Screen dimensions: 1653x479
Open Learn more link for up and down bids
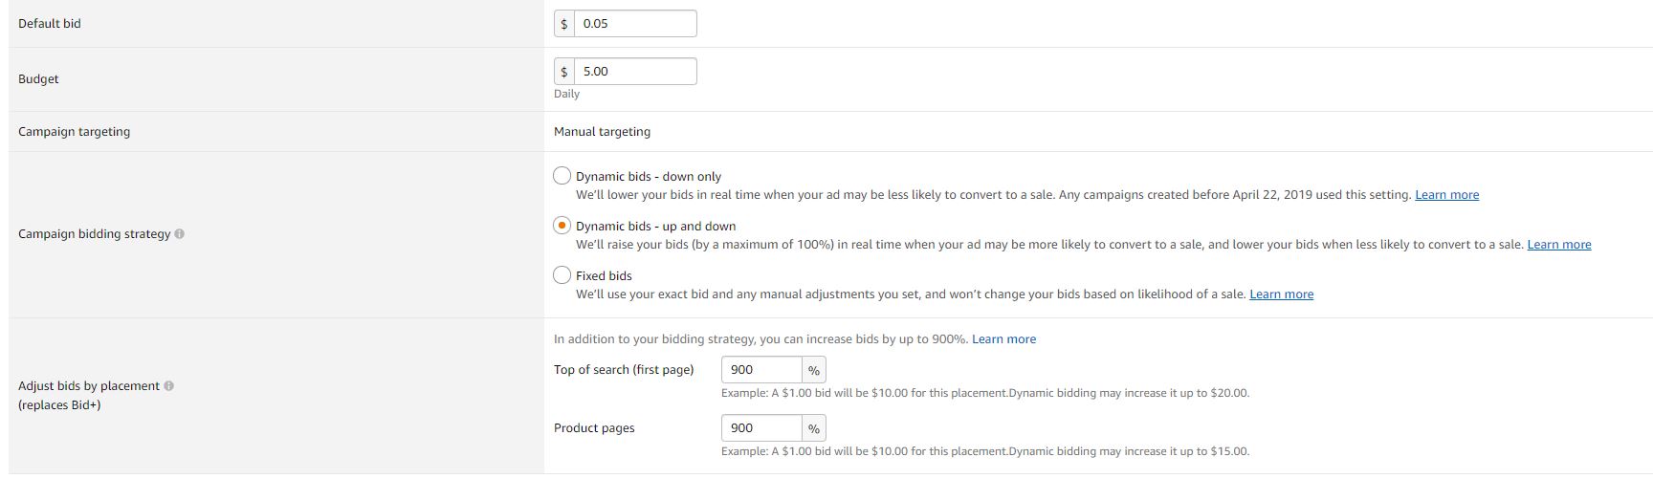(x=1558, y=245)
